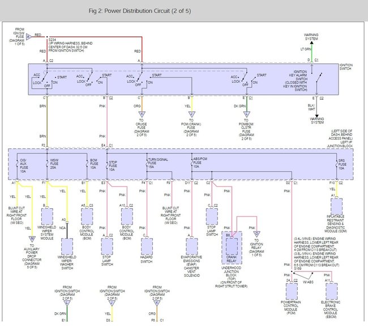Click bottom K connector above ORG F8 wire
This screenshot has width=368, height=327.
click(x=157, y=303)
